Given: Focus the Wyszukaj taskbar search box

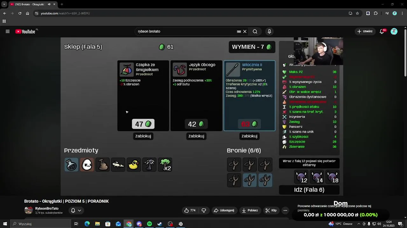Looking at the screenshot, I should point(41,224).
